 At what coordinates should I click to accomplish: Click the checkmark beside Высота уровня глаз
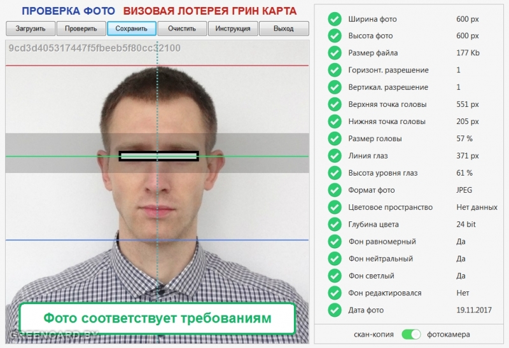click(335, 173)
